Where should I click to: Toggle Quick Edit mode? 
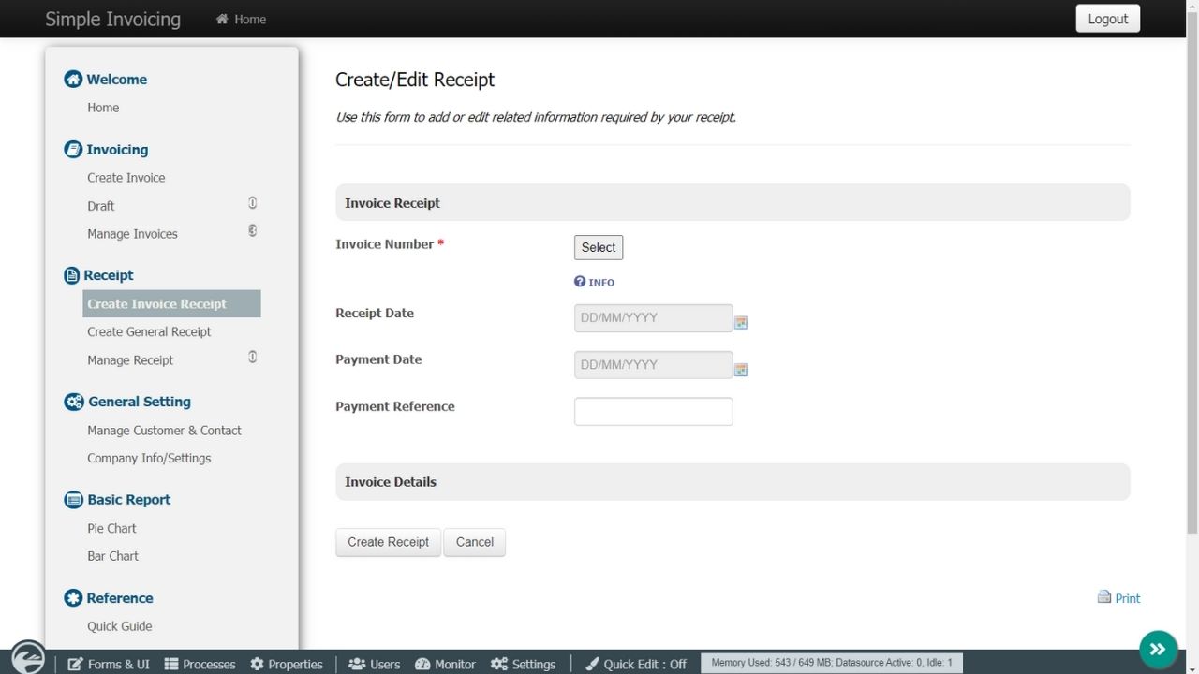636,664
